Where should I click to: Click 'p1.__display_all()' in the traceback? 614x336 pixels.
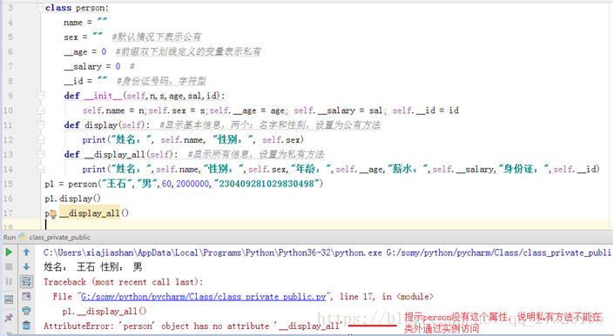tap(105, 312)
